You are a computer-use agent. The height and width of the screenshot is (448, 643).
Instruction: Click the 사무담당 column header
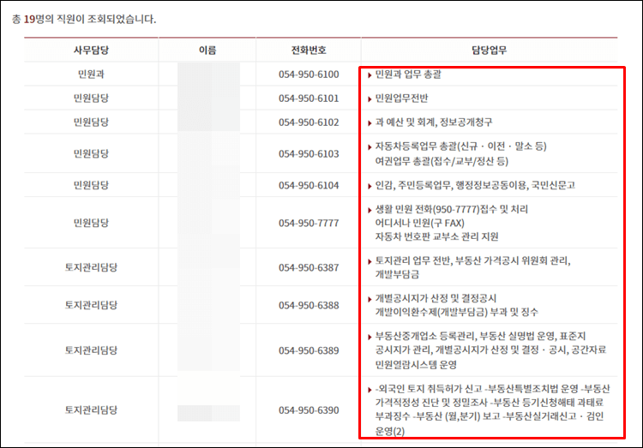pyautogui.click(x=91, y=50)
